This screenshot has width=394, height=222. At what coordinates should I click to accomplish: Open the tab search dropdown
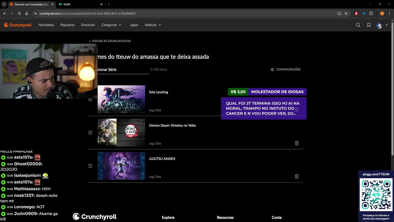point(4,4)
